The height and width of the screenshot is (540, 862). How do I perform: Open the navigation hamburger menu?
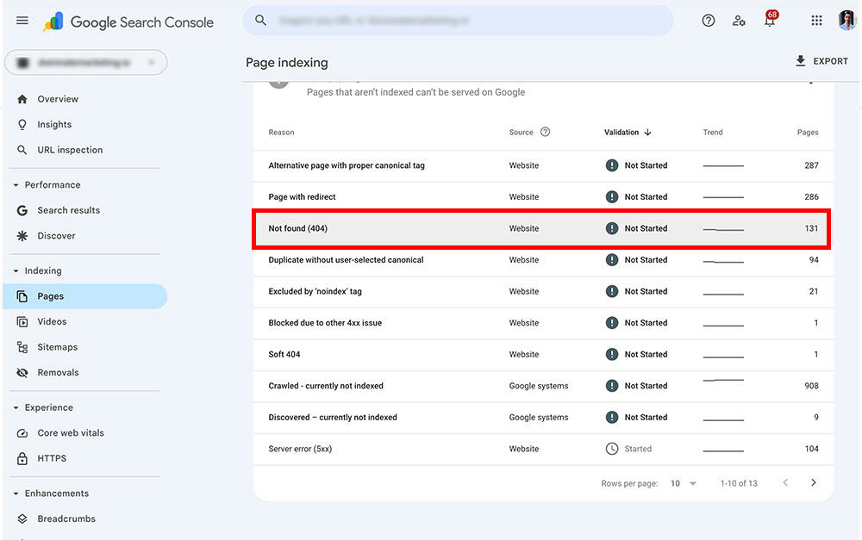pyautogui.click(x=22, y=20)
